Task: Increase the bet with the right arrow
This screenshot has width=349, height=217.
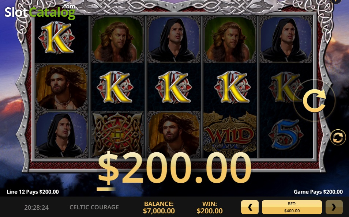Action: tap(334, 207)
